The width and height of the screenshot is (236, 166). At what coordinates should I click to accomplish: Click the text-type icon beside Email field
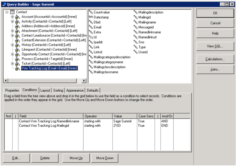click(91, 27)
